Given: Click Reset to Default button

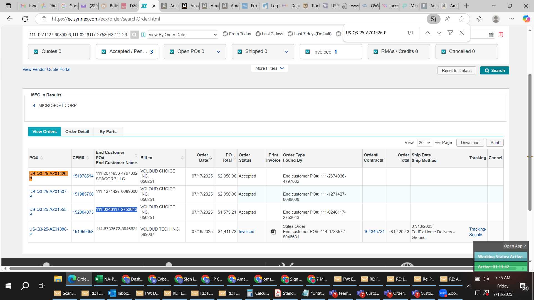Looking at the screenshot, I should [x=457, y=71].
